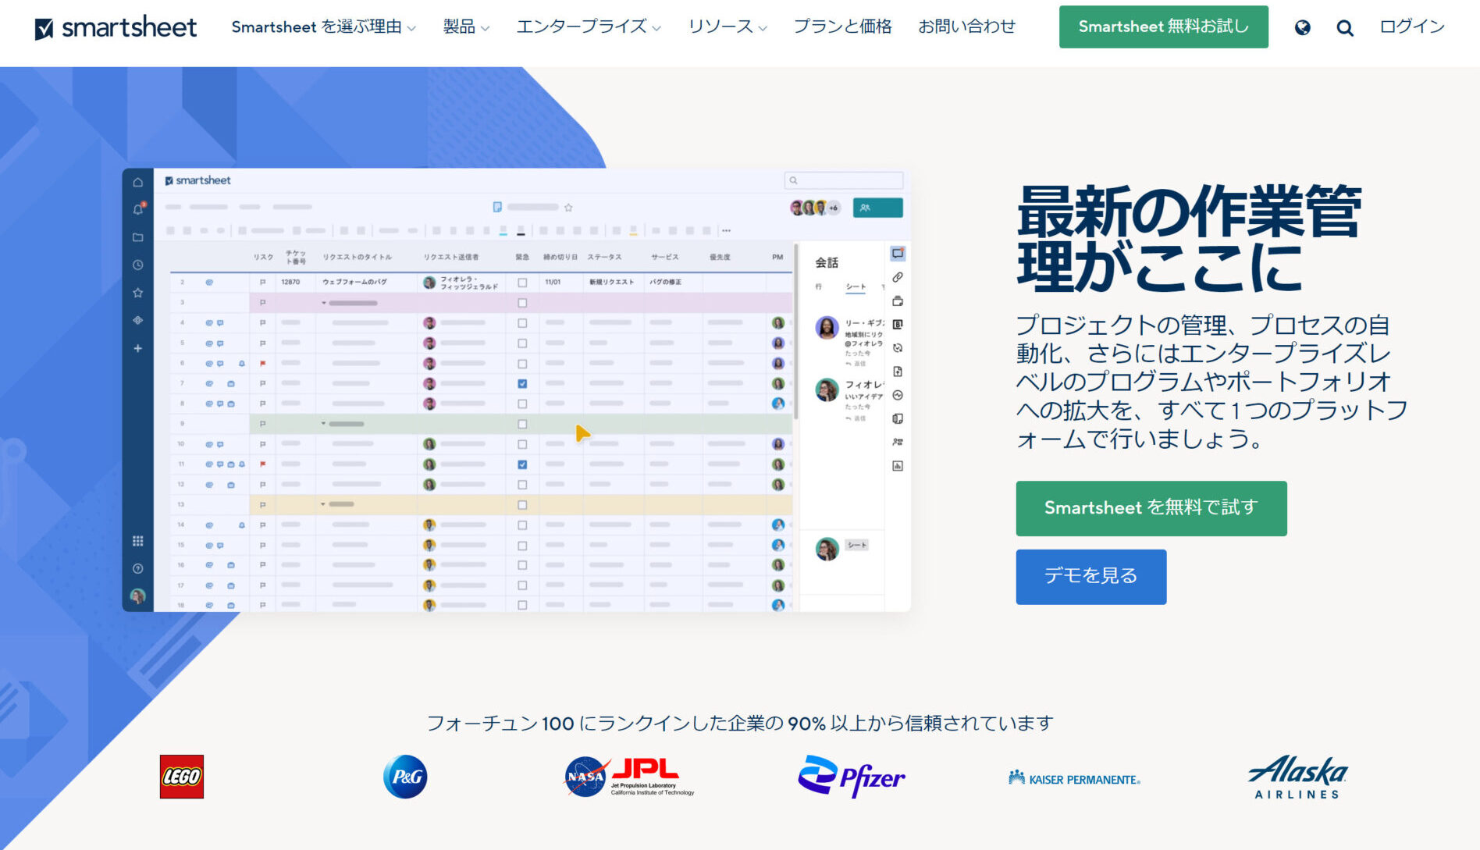Open the リソース dropdown

click(x=725, y=26)
